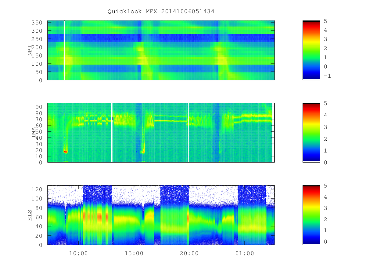Click the wide white data gap in IMA panel

pos(112,133)
